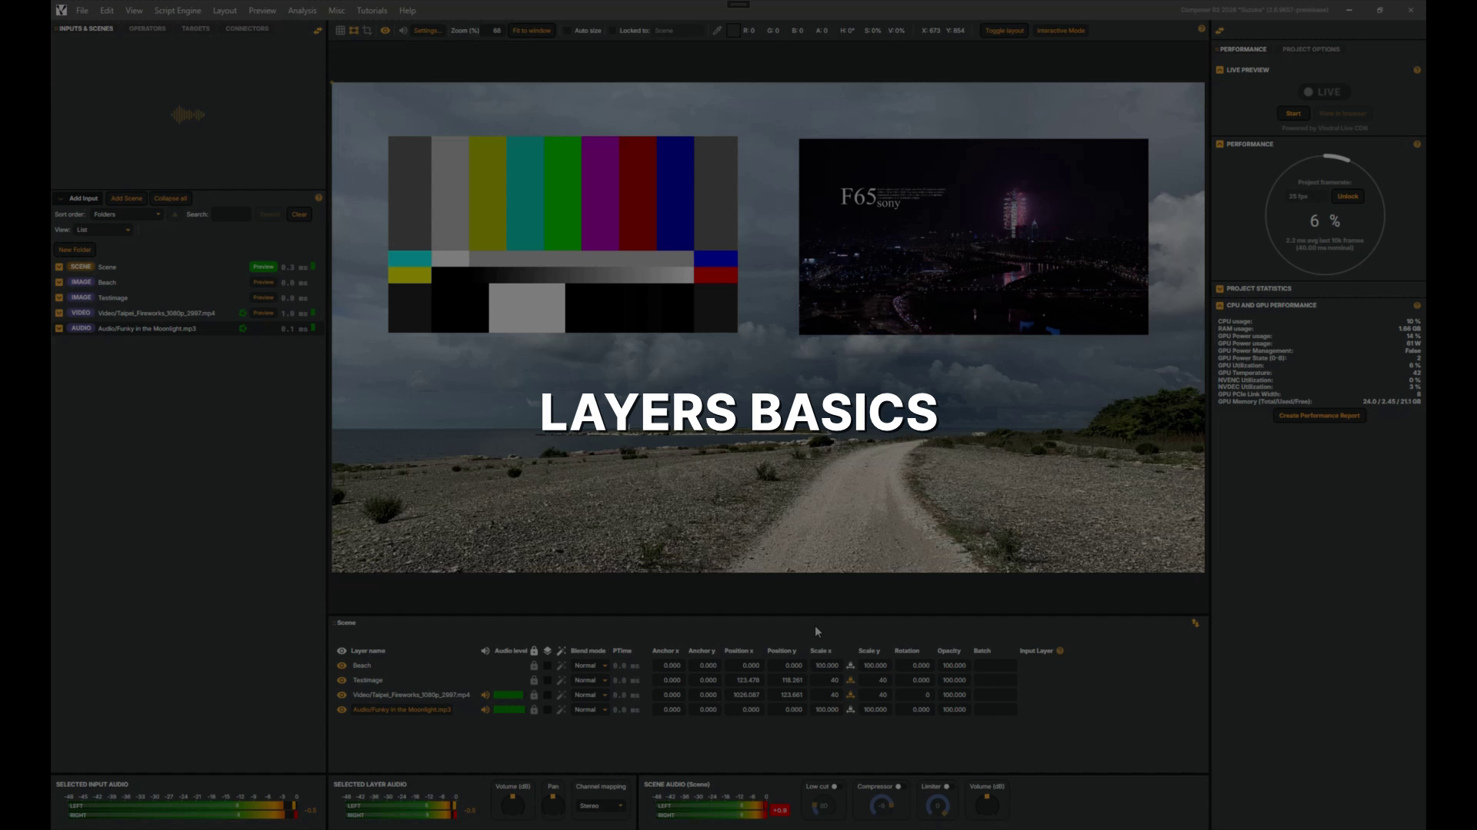Open the Analysis menu
The width and height of the screenshot is (1477, 830).
[x=302, y=11]
